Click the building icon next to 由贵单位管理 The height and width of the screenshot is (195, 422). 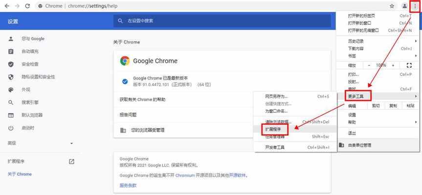coord(341,145)
